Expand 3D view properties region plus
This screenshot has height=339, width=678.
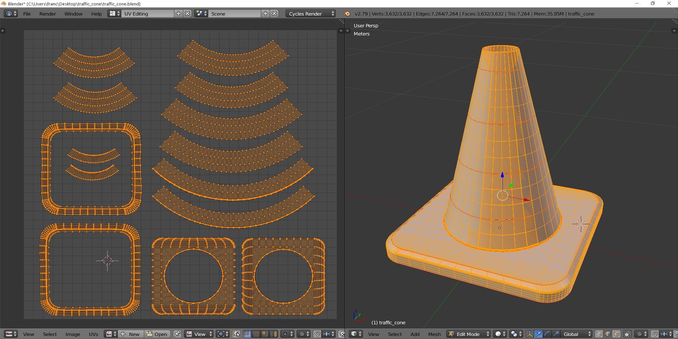click(x=674, y=31)
